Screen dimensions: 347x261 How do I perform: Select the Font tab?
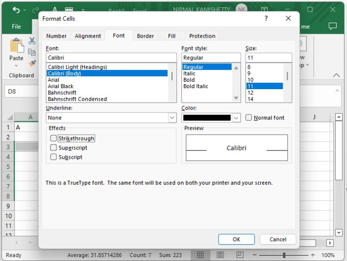click(x=119, y=35)
